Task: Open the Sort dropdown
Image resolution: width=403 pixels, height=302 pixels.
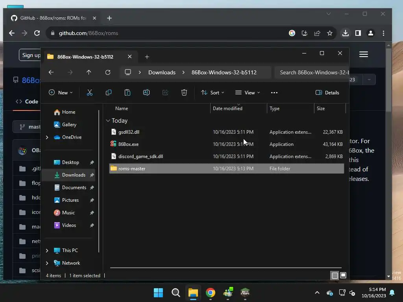Action: click(212, 93)
